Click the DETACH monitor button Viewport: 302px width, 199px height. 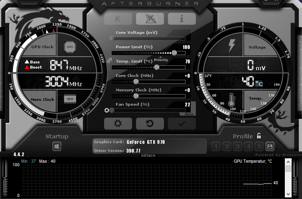tap(148, 156)
